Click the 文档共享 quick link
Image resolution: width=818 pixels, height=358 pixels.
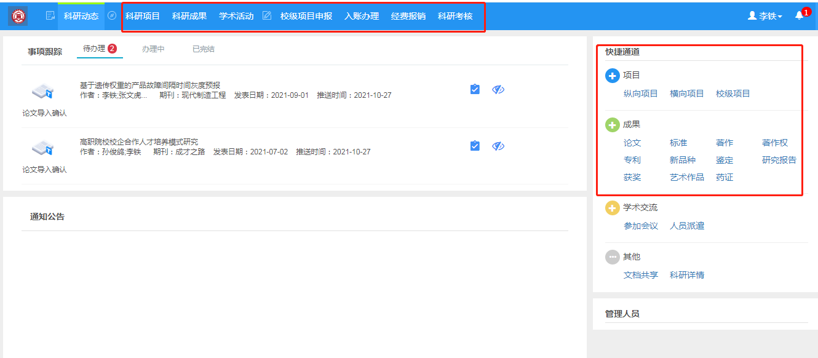click(x=641, y=275)
